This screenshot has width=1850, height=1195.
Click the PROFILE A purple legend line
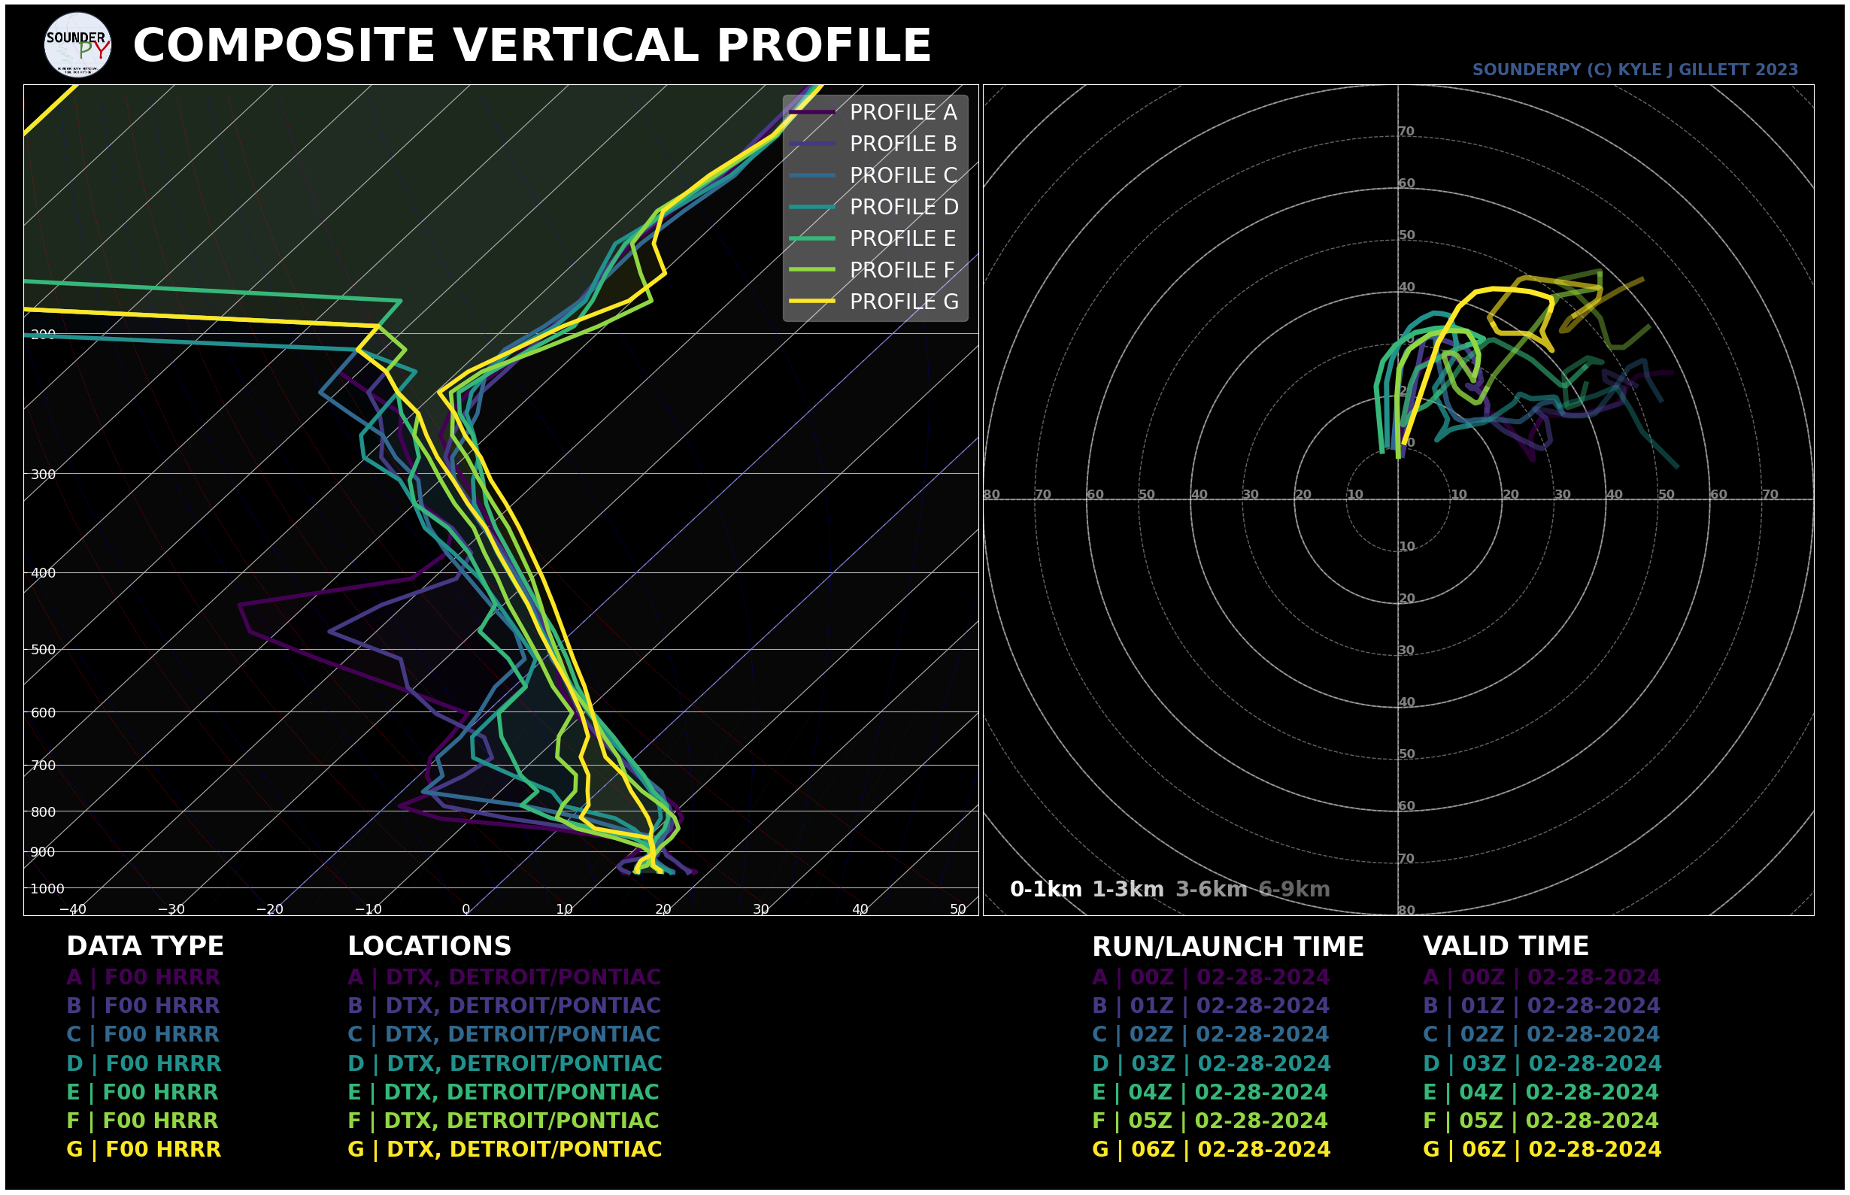[x=811, y=113]
